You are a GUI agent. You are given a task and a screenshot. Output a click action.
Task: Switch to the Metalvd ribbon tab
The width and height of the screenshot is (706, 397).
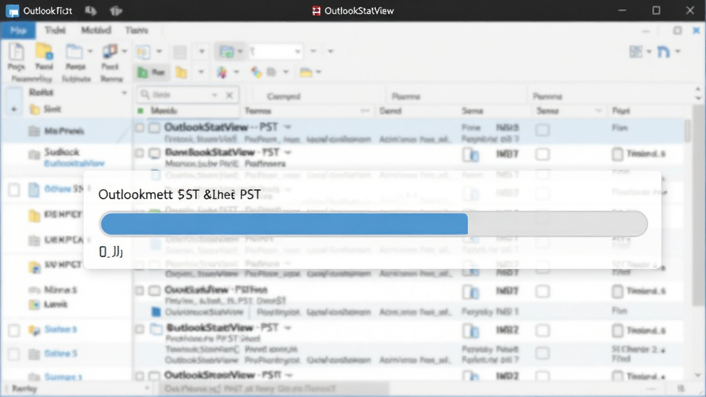tap(95, 30)
